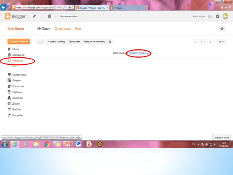Open PowerPoint from the taskbar
The image size is (233, 175).
point(68,144)
